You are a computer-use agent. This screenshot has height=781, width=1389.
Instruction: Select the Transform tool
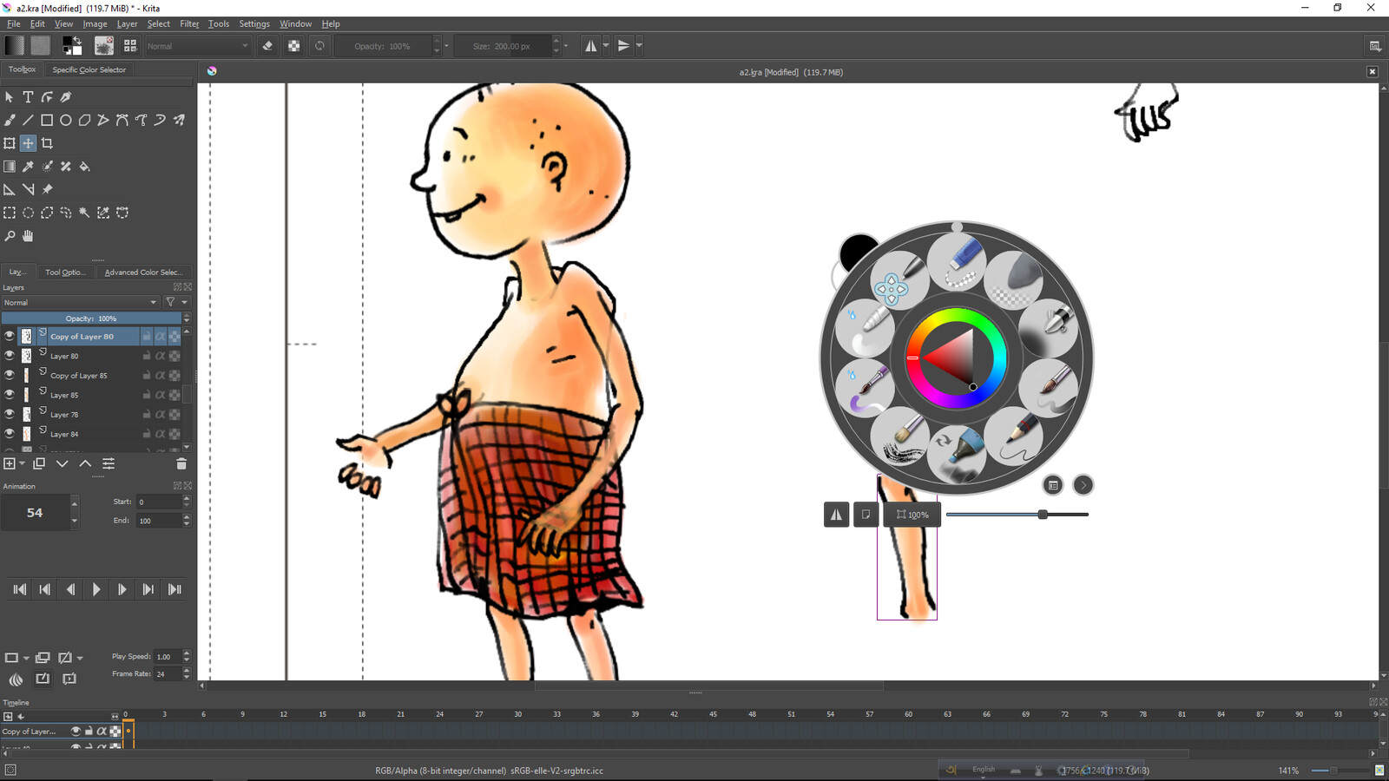point(10,143)
